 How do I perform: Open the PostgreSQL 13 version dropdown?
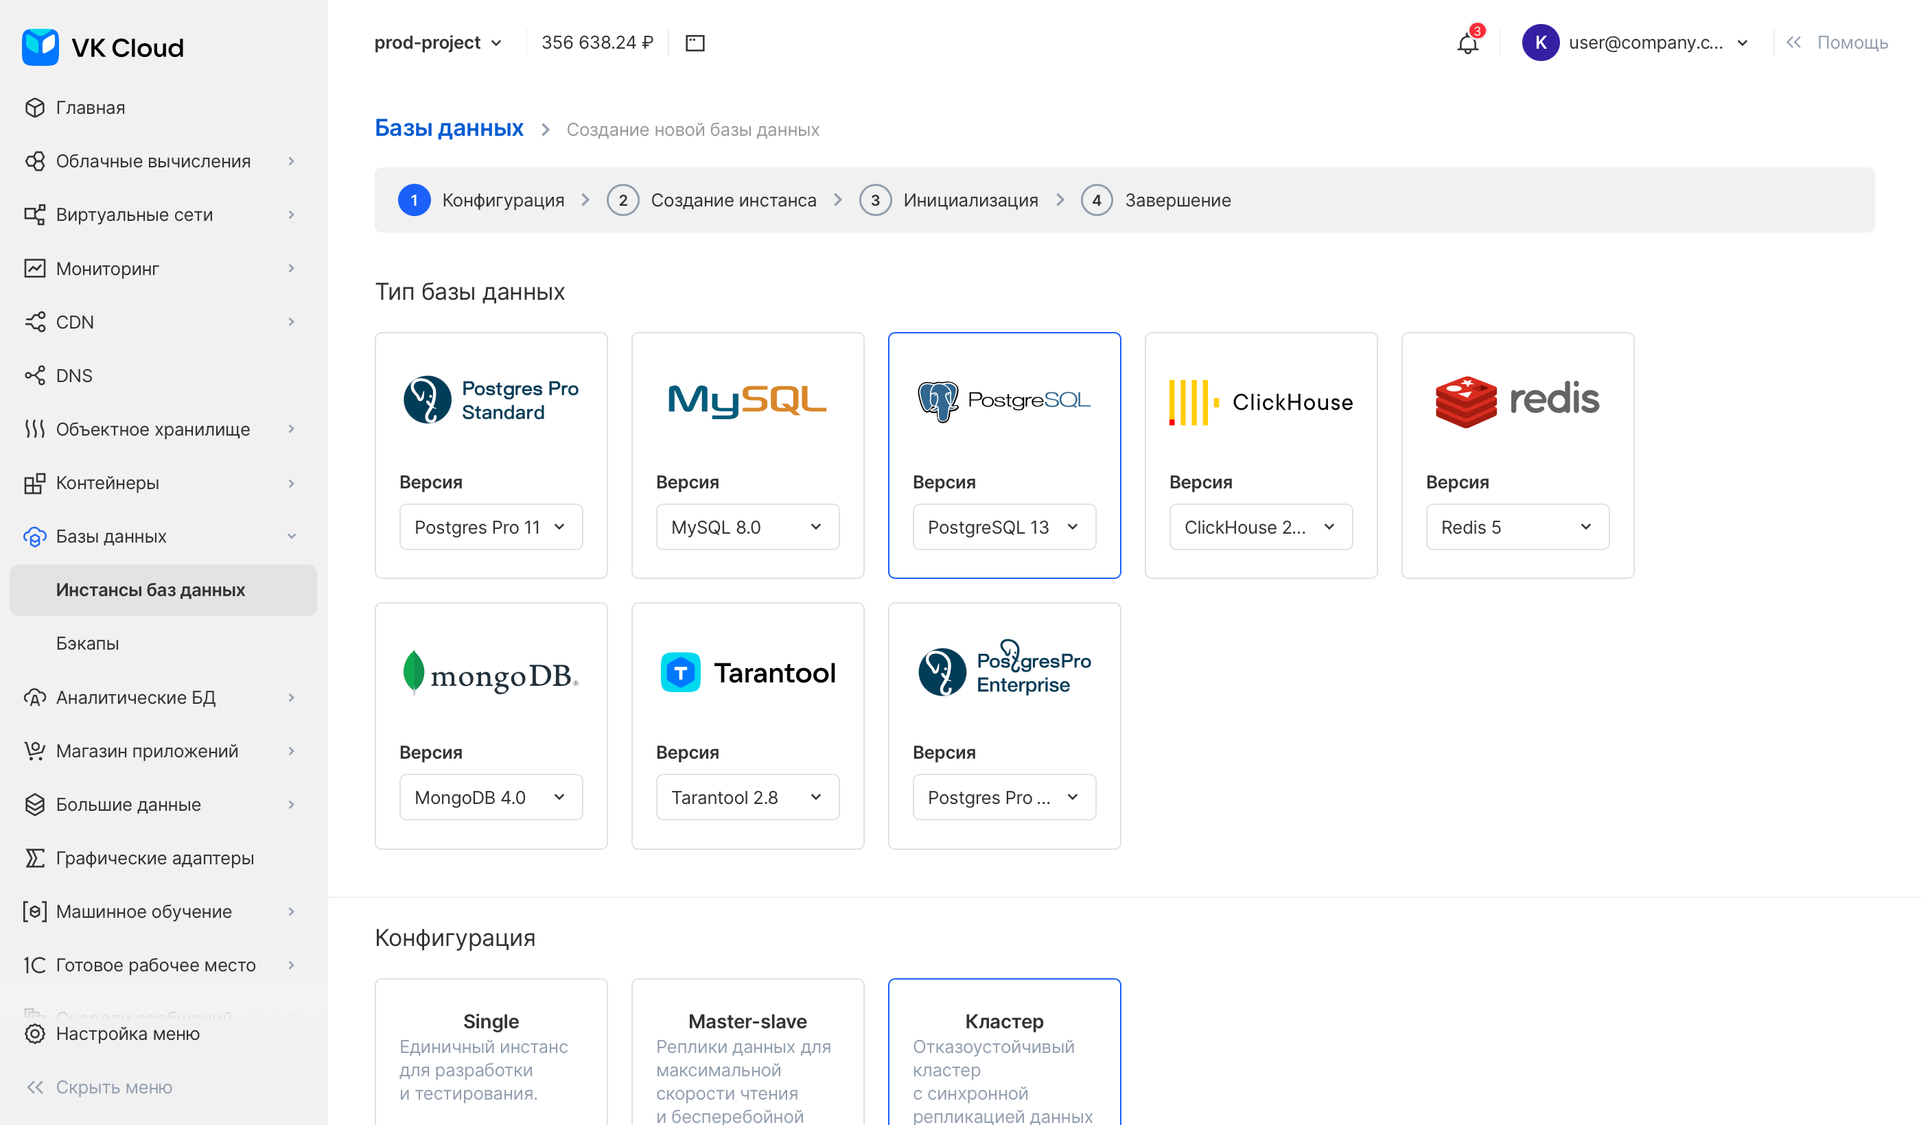tap(1003, 527)
